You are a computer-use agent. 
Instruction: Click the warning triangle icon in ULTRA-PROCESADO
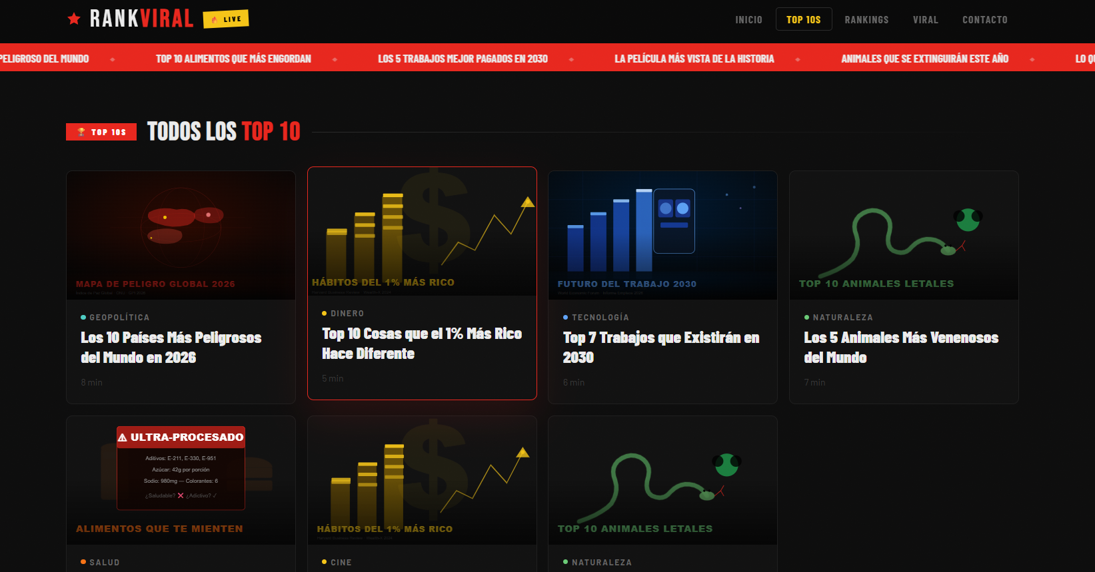(x=123, y=437)
